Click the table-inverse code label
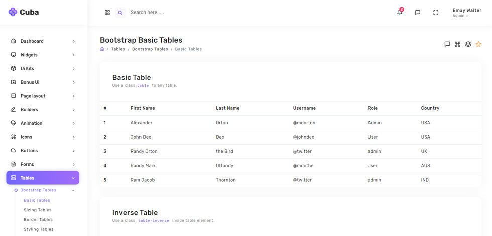This screenshot has width=492, height=236. coord(154,220)
